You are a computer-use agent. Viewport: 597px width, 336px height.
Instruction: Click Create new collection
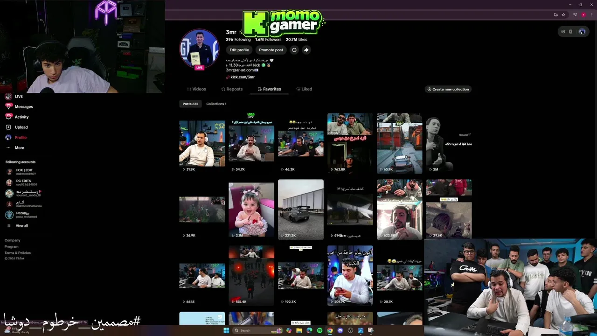(448, 89)
